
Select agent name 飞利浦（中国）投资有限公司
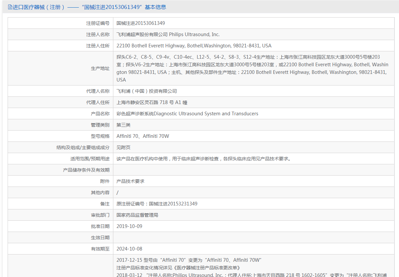click(x=147, y=91)
